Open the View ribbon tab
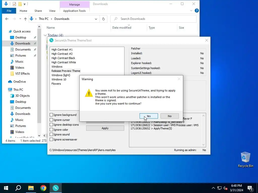The width and height of the screenshot is (258, 193). [x=52, y=11]
